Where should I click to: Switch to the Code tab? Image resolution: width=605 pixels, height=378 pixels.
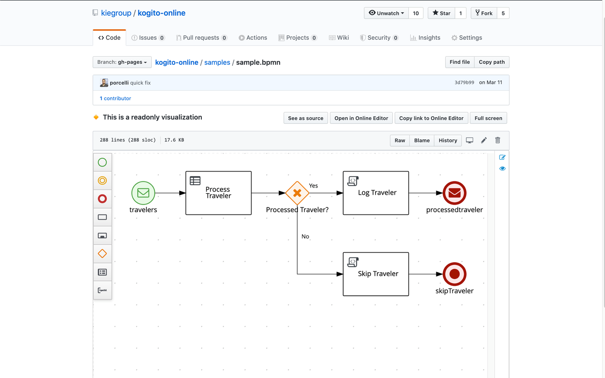point(109,38)
